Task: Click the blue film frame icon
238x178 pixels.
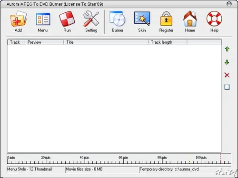Action: 227,87
